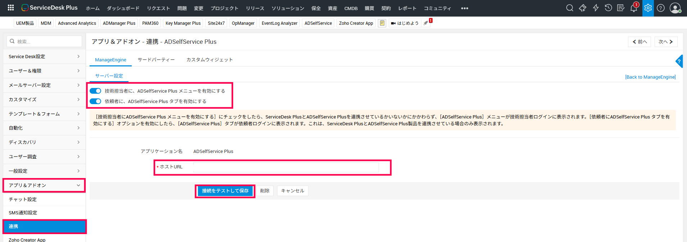
Task: Expand ユーザー＆権限 section
Action: (44, 71)
